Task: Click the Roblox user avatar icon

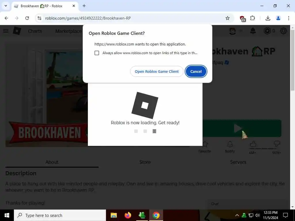Action: [232, 31]
